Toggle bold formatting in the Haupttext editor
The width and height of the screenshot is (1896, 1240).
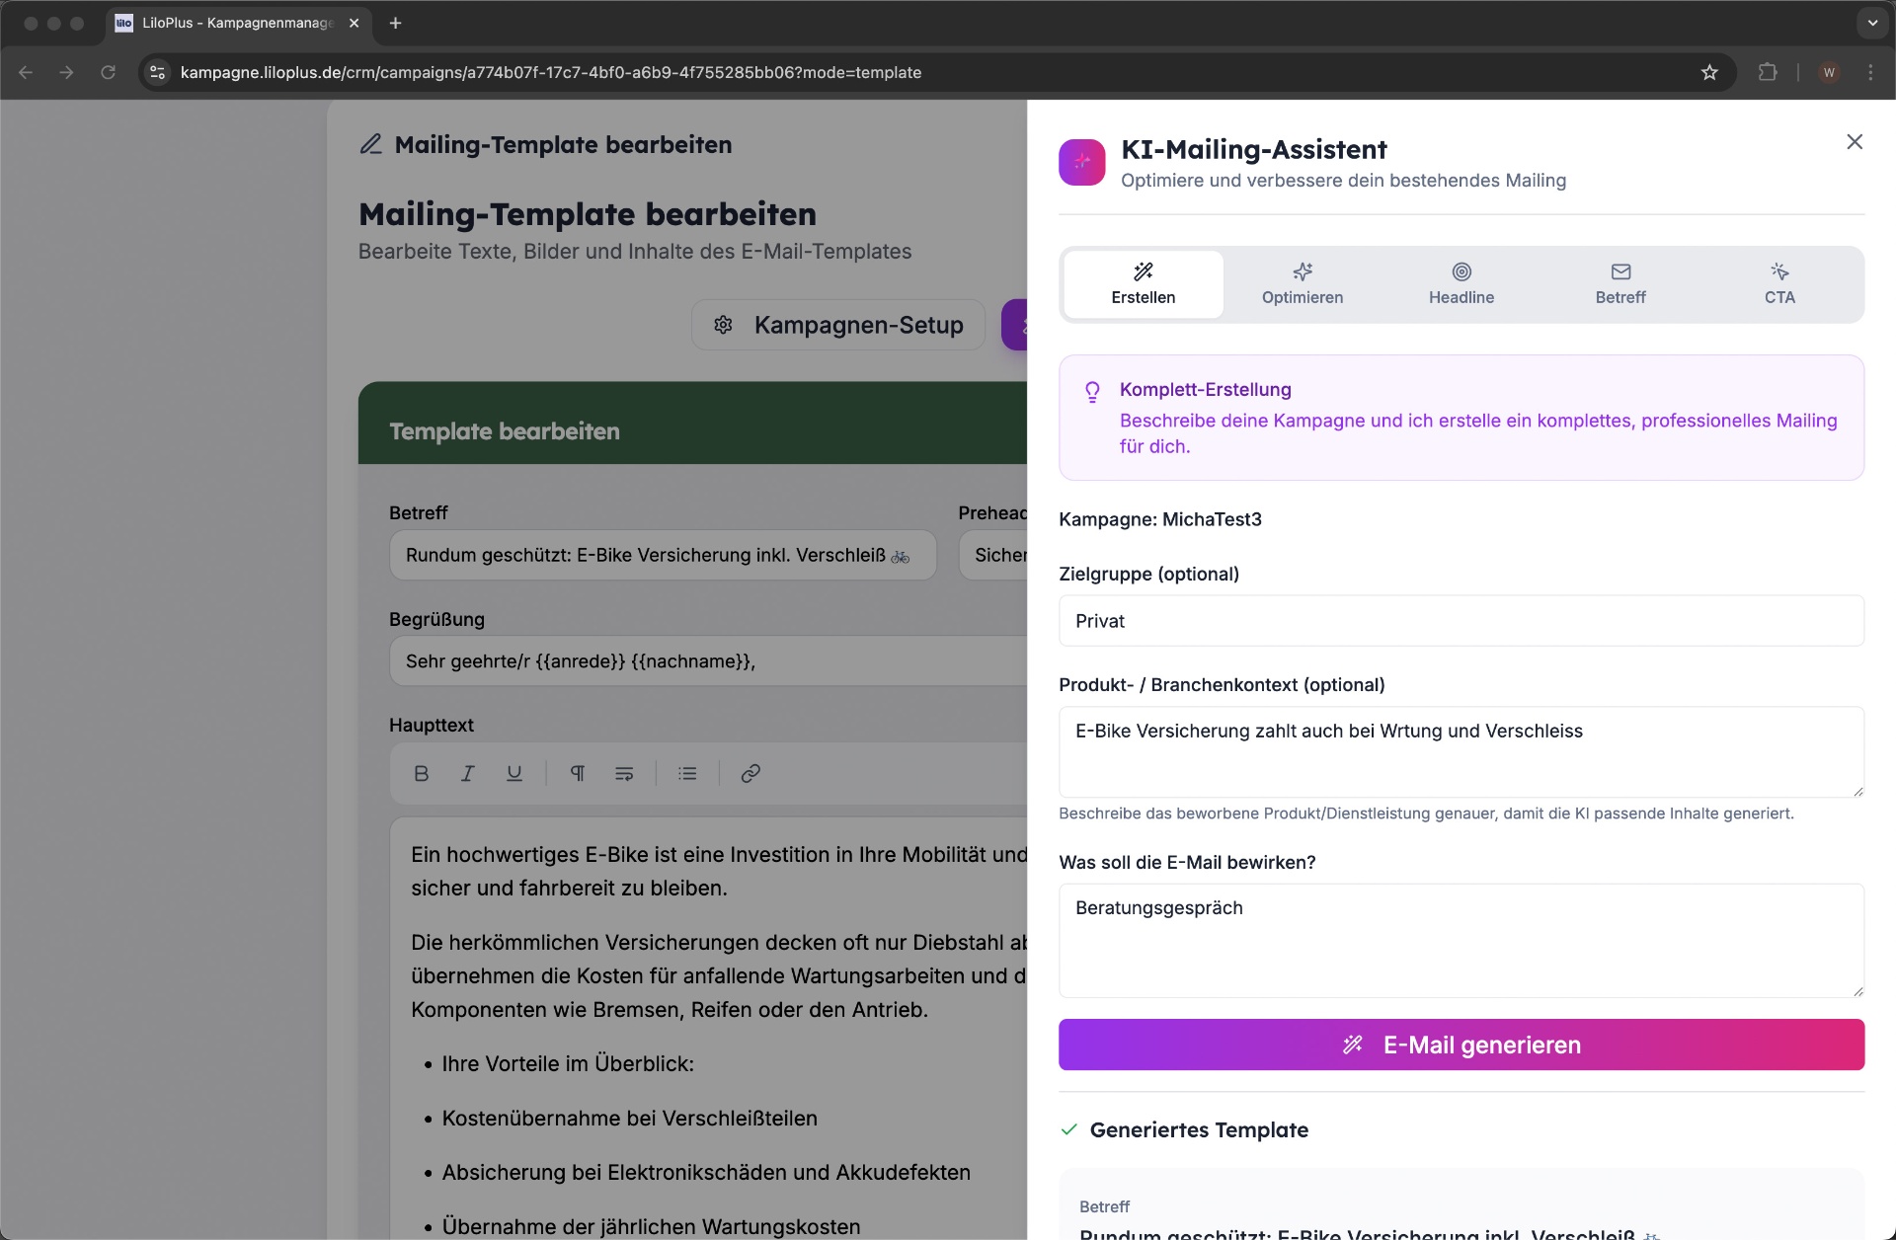(x=422, y=773)
